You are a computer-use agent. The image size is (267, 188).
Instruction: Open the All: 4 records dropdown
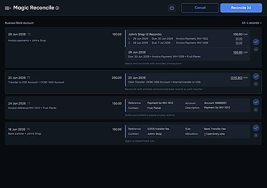(x=252, y=23)
